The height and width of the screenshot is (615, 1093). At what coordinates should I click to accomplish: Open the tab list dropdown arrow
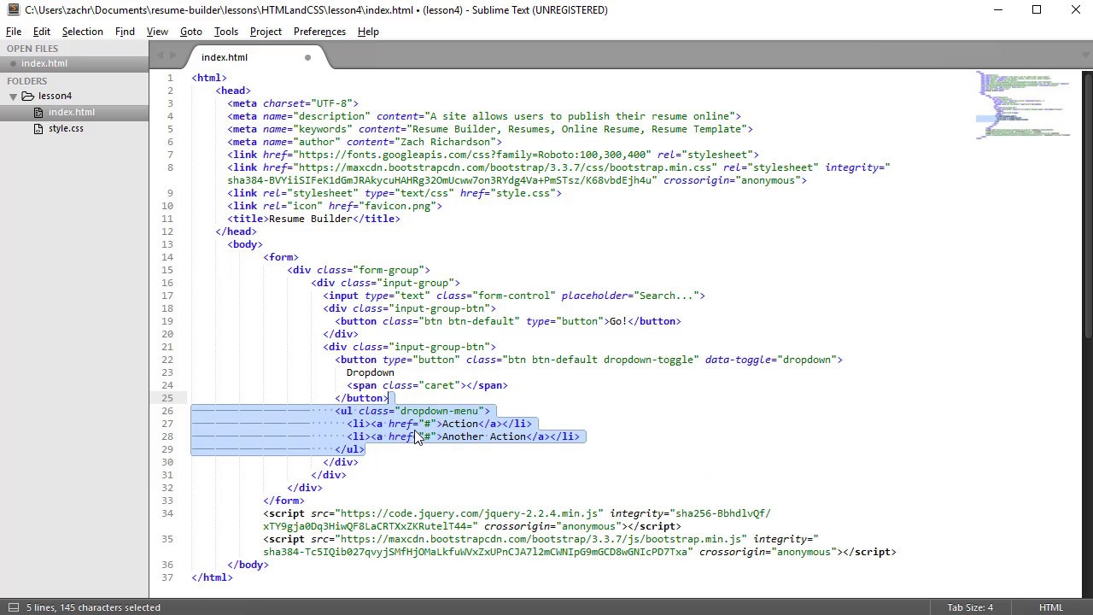coord(1086,56)
